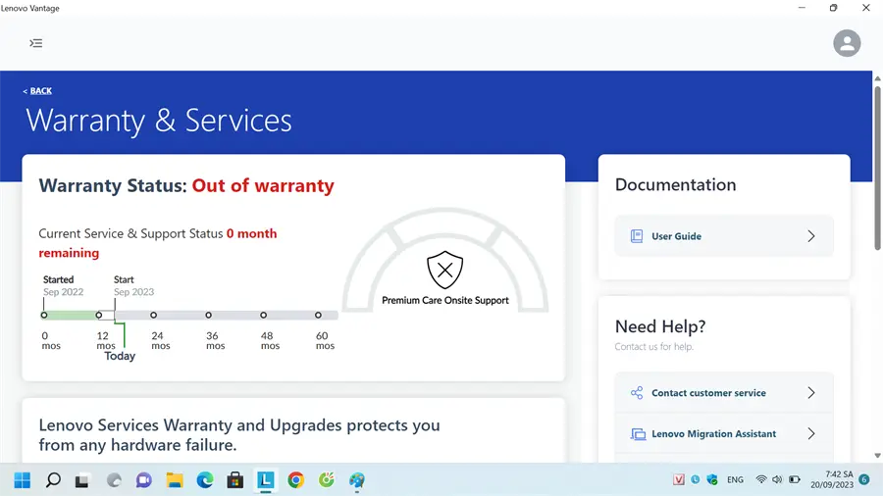The height and width of the screenshot is (496, 883).
Task: Open the Paint palette taskbar icon
Action: 356,479
